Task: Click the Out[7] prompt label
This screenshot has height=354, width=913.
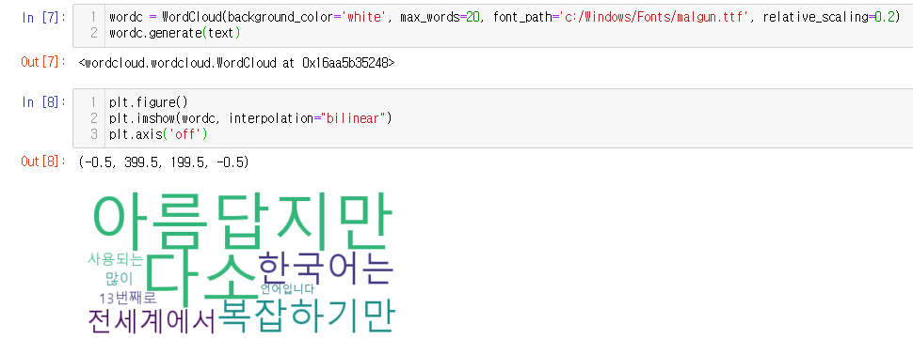Action: (x=43, y=62)
